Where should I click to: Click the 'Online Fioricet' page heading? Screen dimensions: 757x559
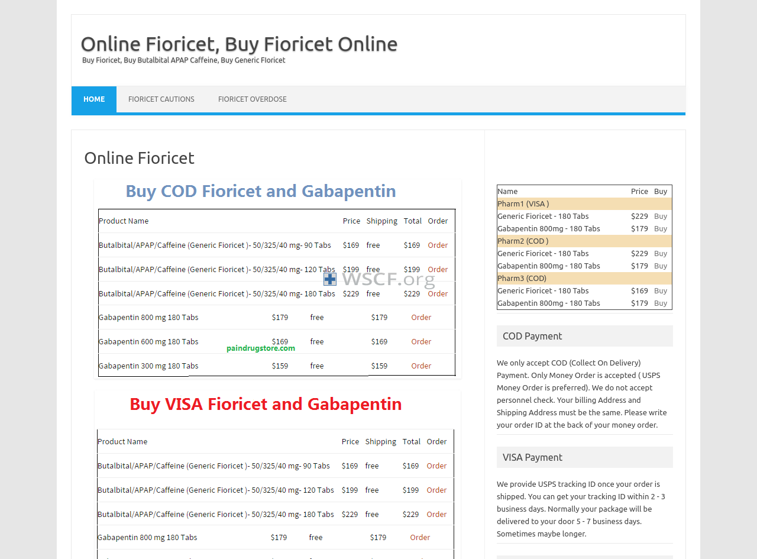pyautogui.click(x=139, y=158)
